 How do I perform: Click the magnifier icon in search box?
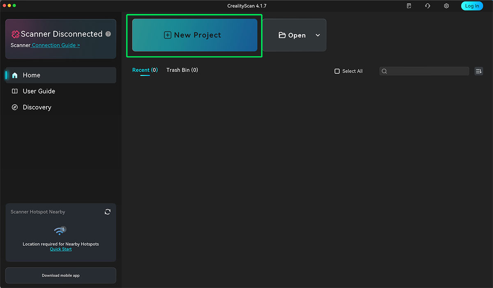click(x=385, y=71)
